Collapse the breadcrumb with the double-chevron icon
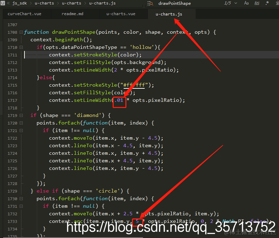Viewport: 279px width, 238px height. click(x=8, y=3)
